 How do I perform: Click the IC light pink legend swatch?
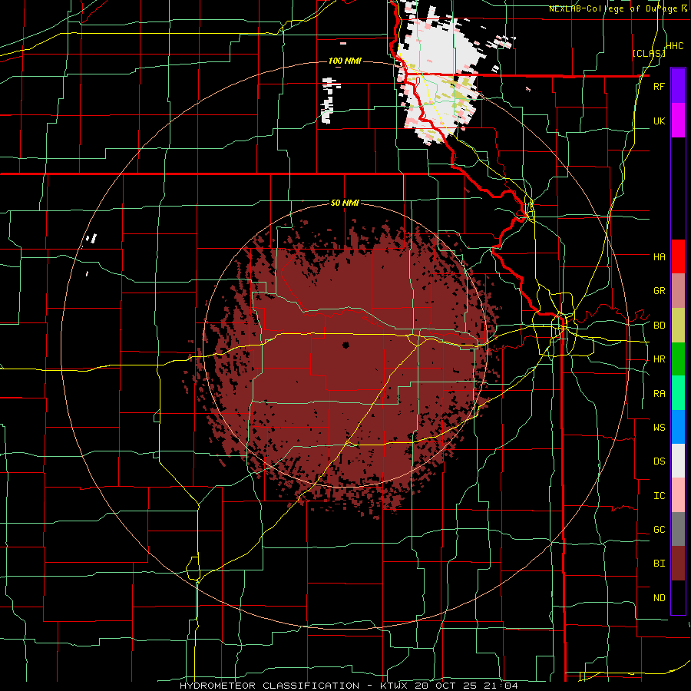(x=678, y=495)
